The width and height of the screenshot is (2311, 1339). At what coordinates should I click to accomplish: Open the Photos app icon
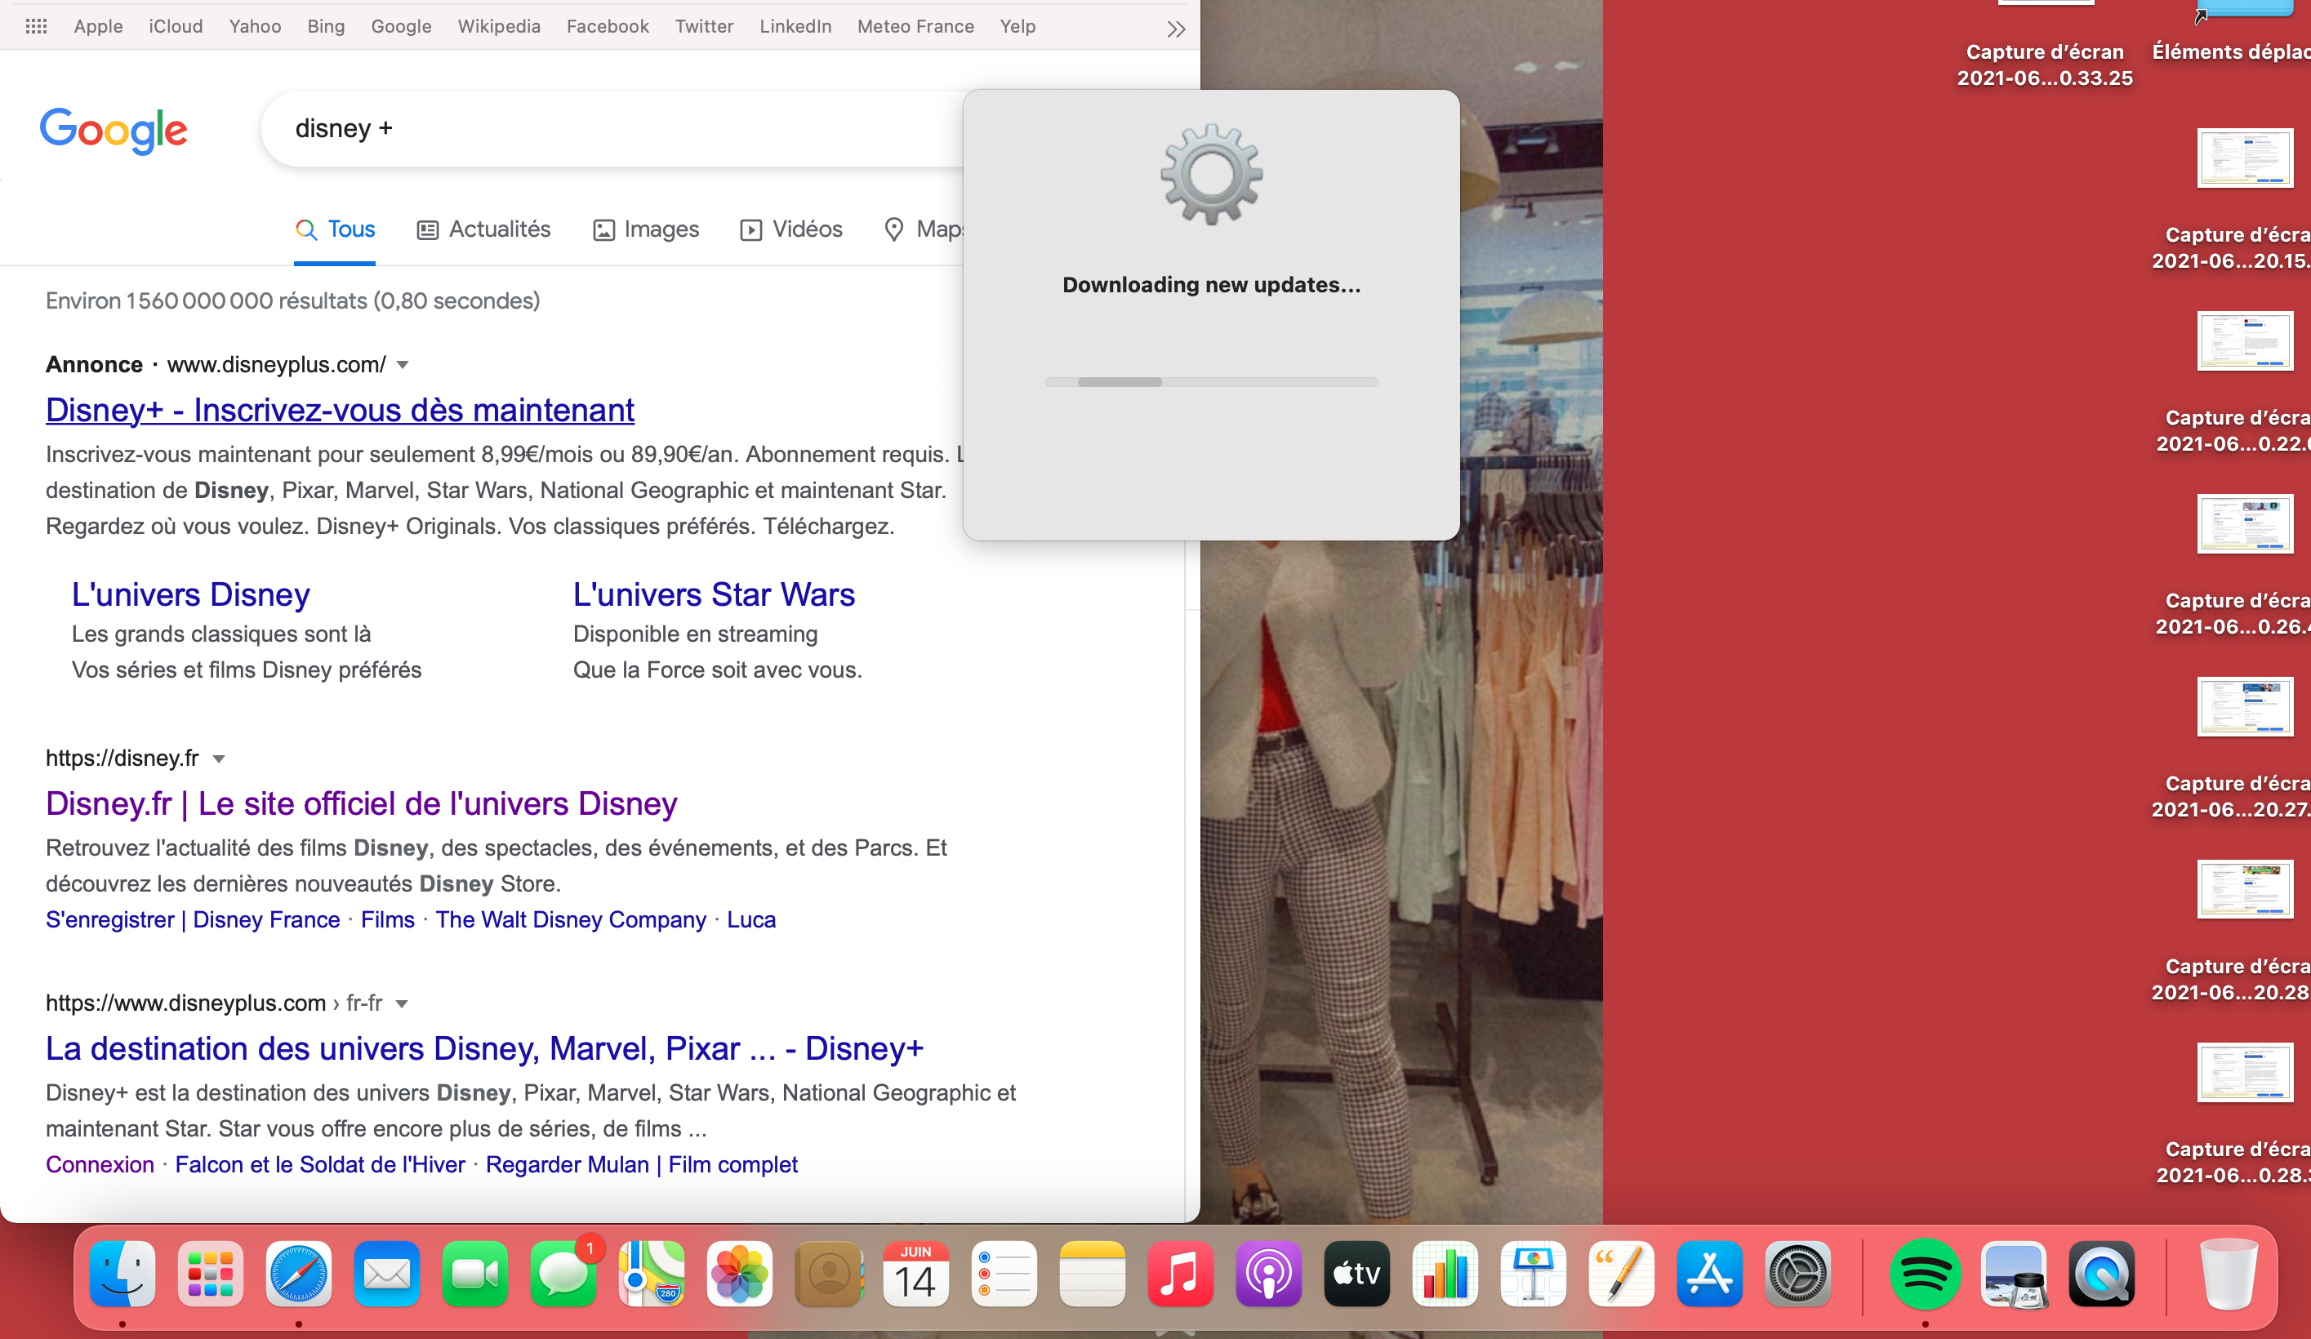(739, 1274)
